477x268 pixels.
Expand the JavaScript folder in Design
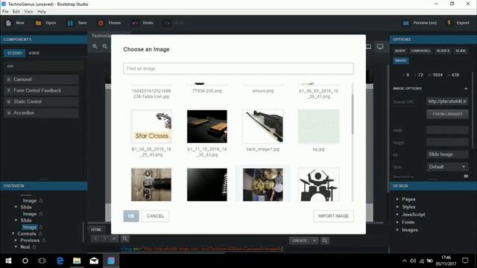coord(397,214)
